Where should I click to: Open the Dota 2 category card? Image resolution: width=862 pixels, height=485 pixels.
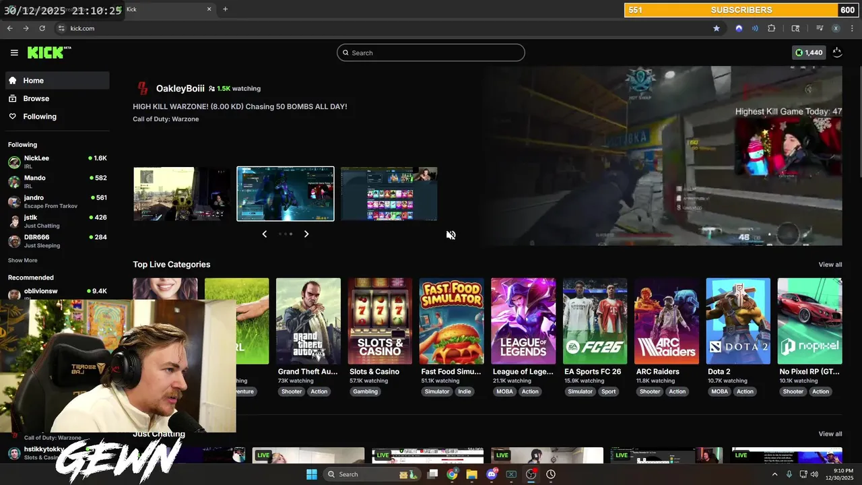point(738,321)
